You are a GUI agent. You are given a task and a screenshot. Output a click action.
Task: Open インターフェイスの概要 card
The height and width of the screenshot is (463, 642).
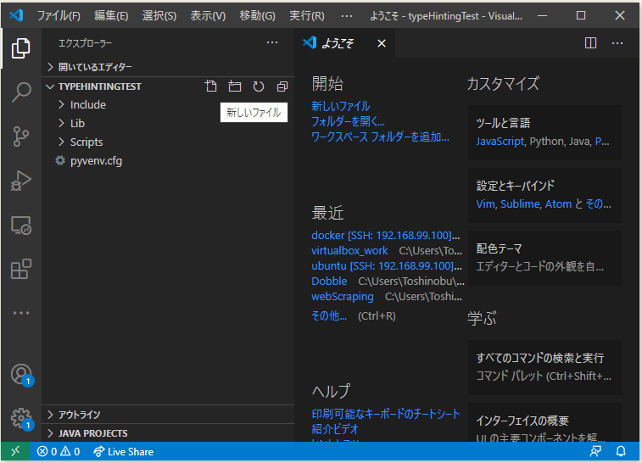pyautogui.click(x=544, y=422)
